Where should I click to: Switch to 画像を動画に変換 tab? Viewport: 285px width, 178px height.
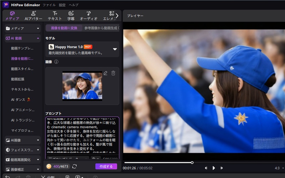coord(64,28)
